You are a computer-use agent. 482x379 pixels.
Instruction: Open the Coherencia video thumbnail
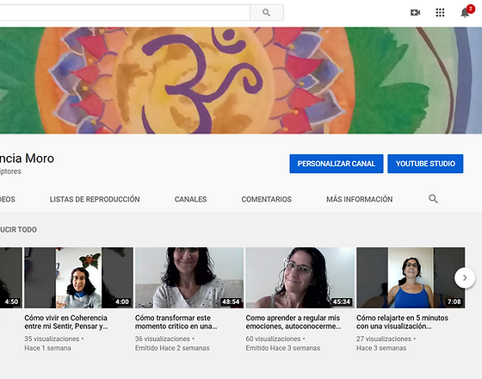pyautogui.click(x=78, y=277)
